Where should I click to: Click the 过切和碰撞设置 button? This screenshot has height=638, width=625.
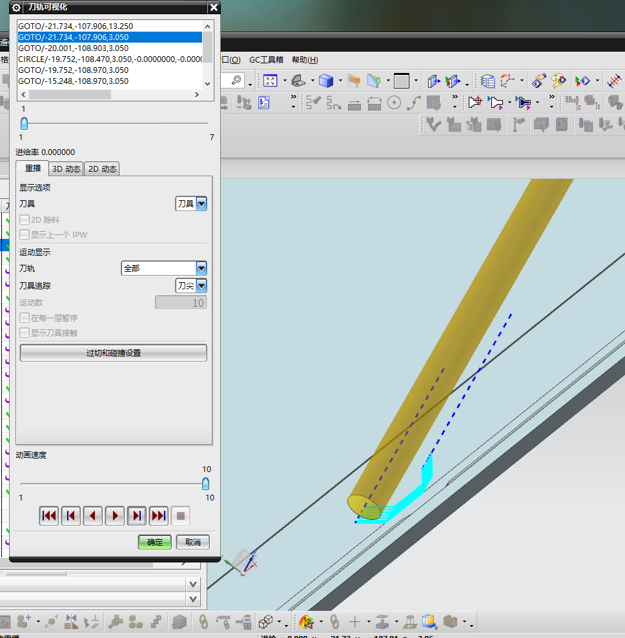coord(114,353)
